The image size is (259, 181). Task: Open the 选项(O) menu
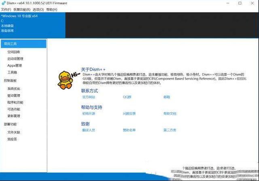pyautogui.click(x=38, y=10)
